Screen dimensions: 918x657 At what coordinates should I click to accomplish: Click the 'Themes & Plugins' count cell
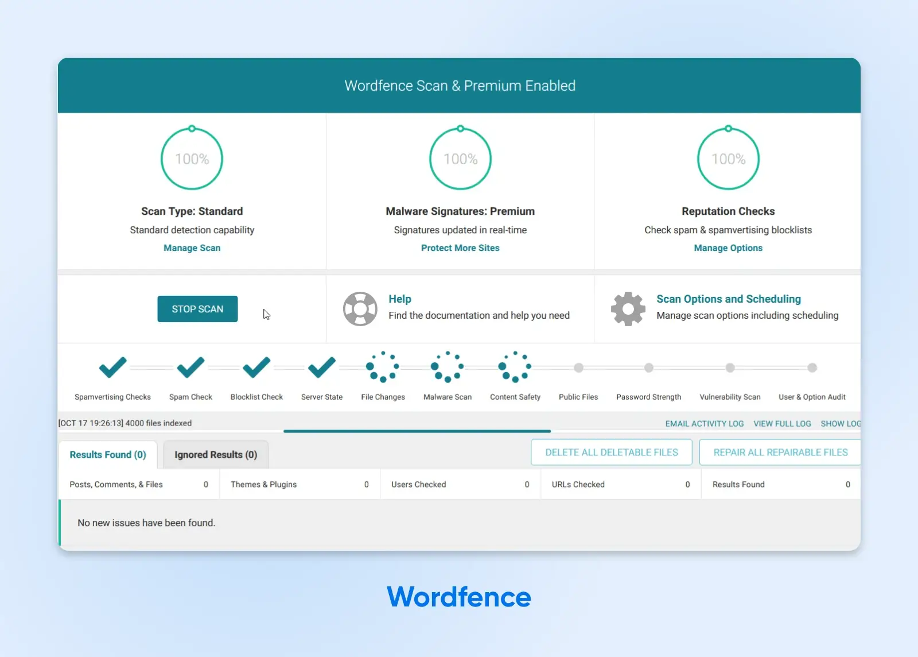coord(299,485)
